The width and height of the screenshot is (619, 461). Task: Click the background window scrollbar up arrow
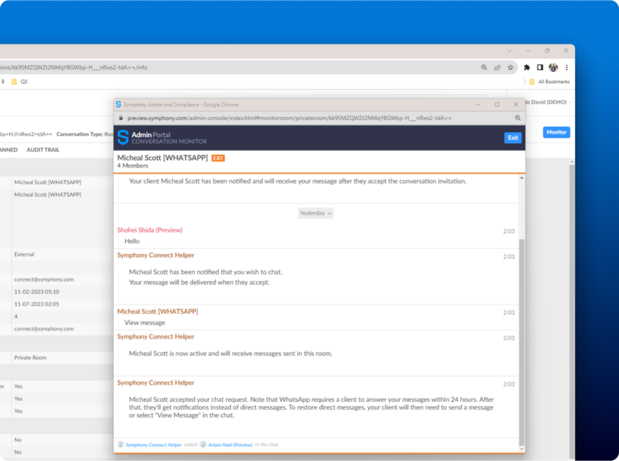click(x=572, y=162)
